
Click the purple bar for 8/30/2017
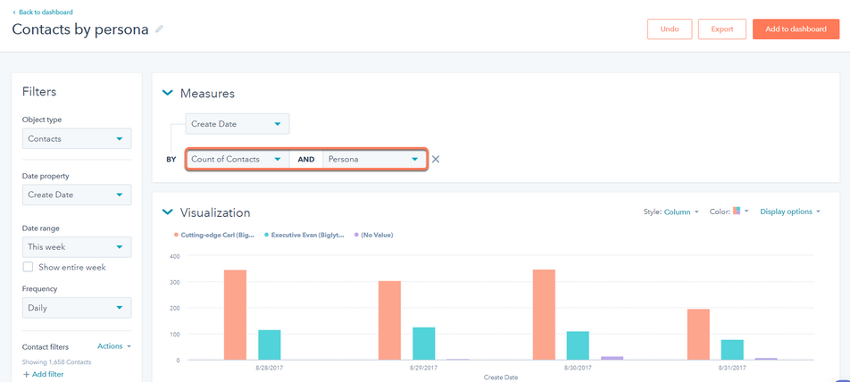tap(612, 358)
